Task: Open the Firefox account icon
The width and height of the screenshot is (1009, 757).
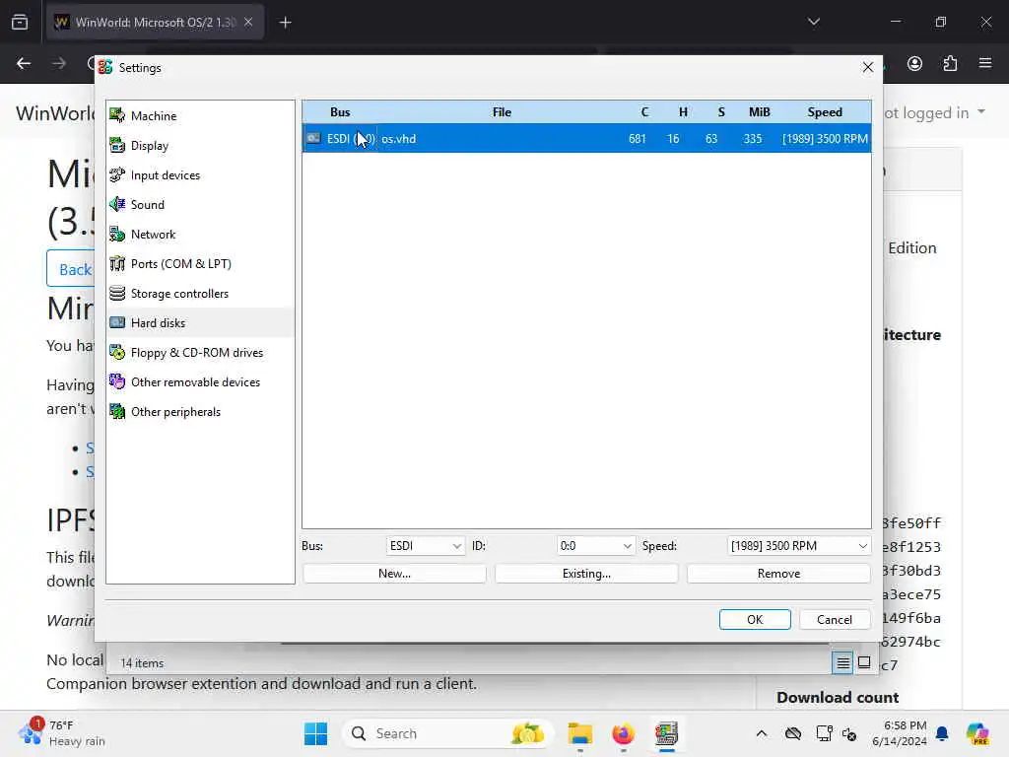Action: coord(914,63)
